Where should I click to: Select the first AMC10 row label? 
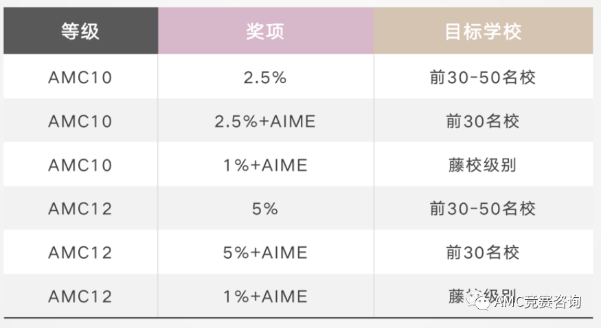coord(80,78)
